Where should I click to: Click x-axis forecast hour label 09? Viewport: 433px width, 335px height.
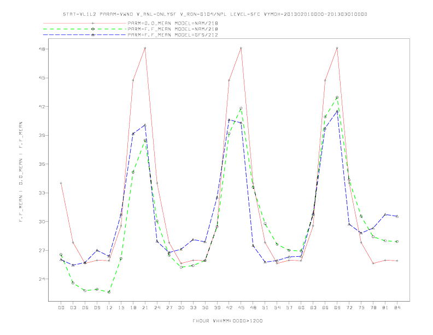tap(97, 308)
